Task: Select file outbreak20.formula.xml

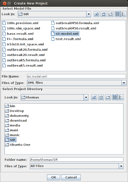Action: click(25, 50)
